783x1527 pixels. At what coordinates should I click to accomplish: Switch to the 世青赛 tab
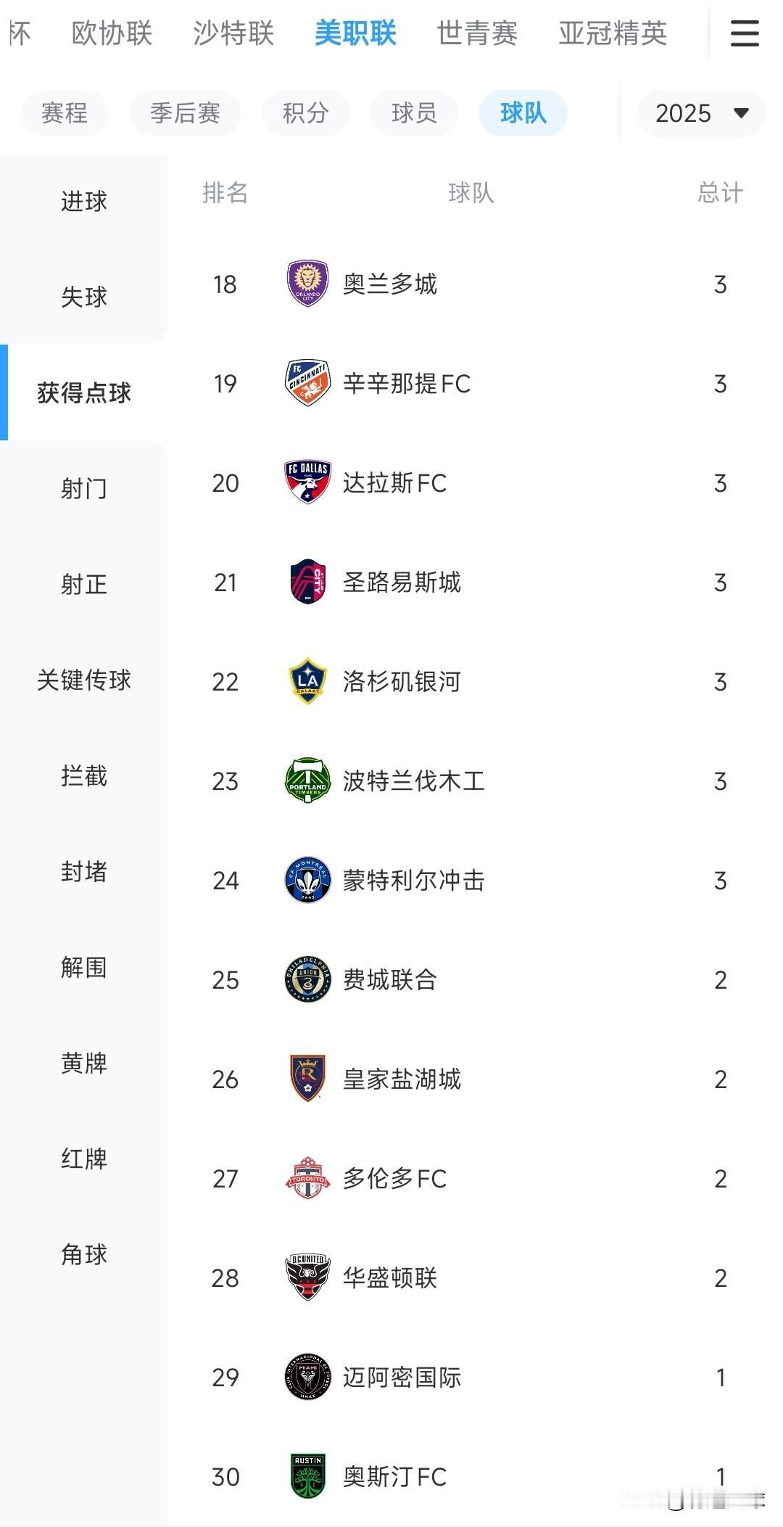[477, 33]
